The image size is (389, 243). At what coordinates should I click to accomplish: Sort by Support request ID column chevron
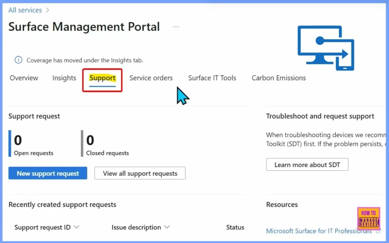tap(77, 227)
